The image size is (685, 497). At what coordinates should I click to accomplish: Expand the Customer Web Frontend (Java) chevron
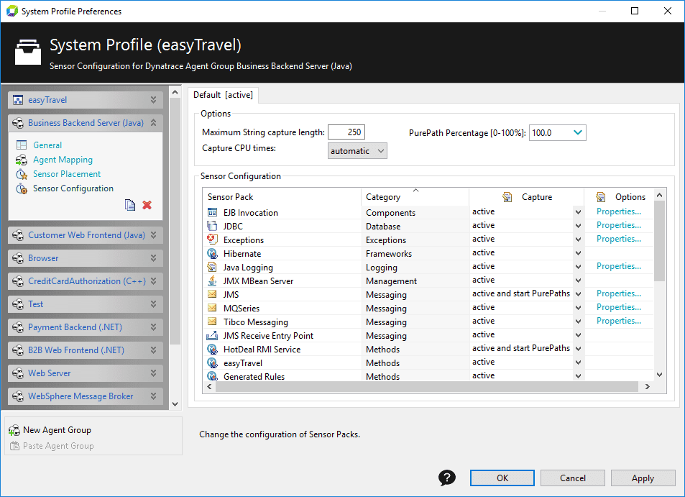pyautogui.click(x=153, y=235)
